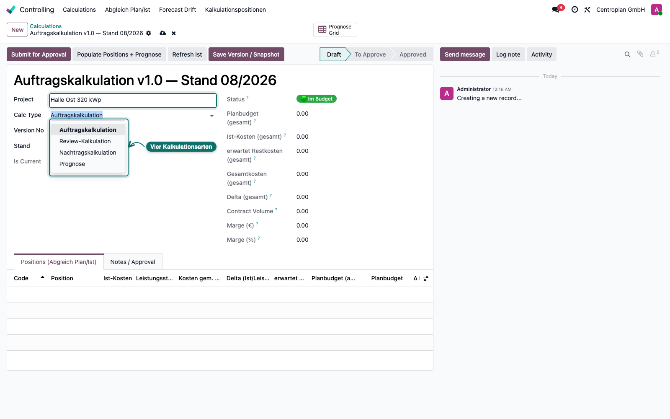Open the record actions gear icon
This screenshot has width=670, height=419.
click(x=149, y=33)
